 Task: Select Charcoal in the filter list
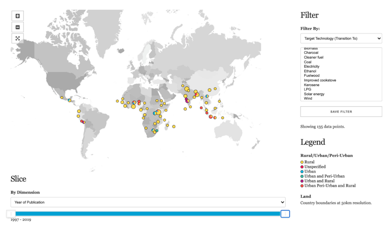pyautogui.click(x=311, y=53)
